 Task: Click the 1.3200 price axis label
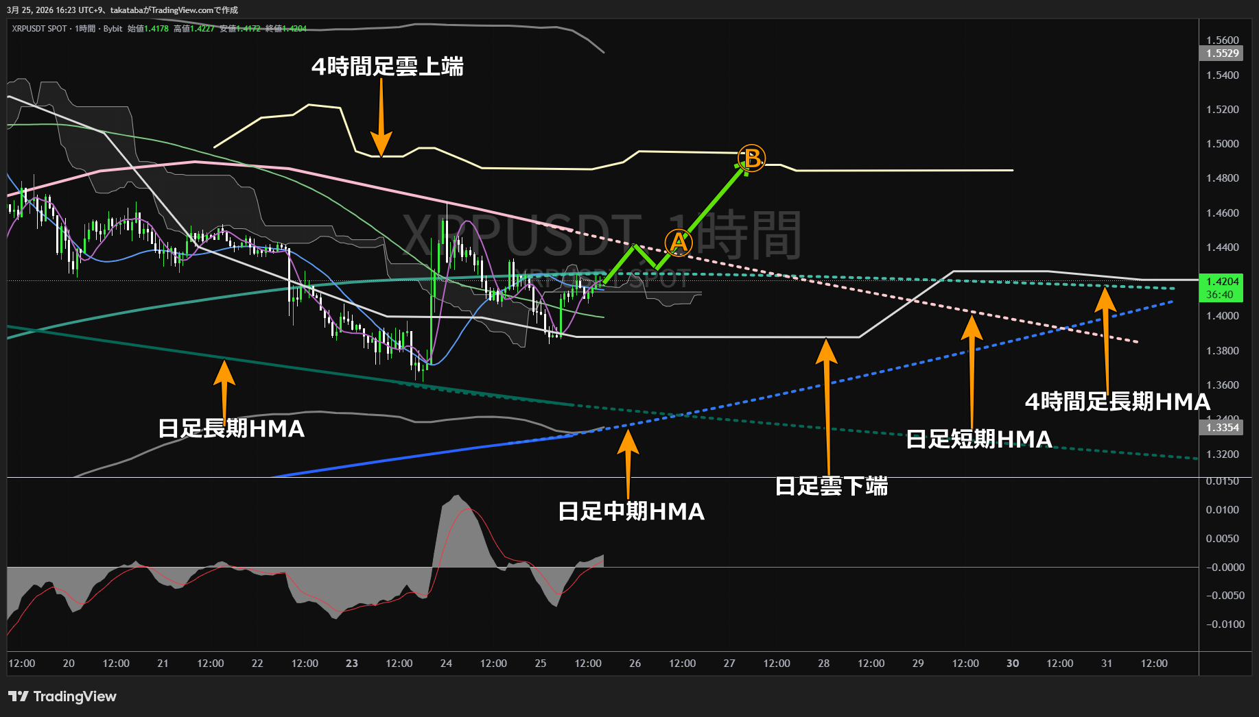coord(1223,454)
